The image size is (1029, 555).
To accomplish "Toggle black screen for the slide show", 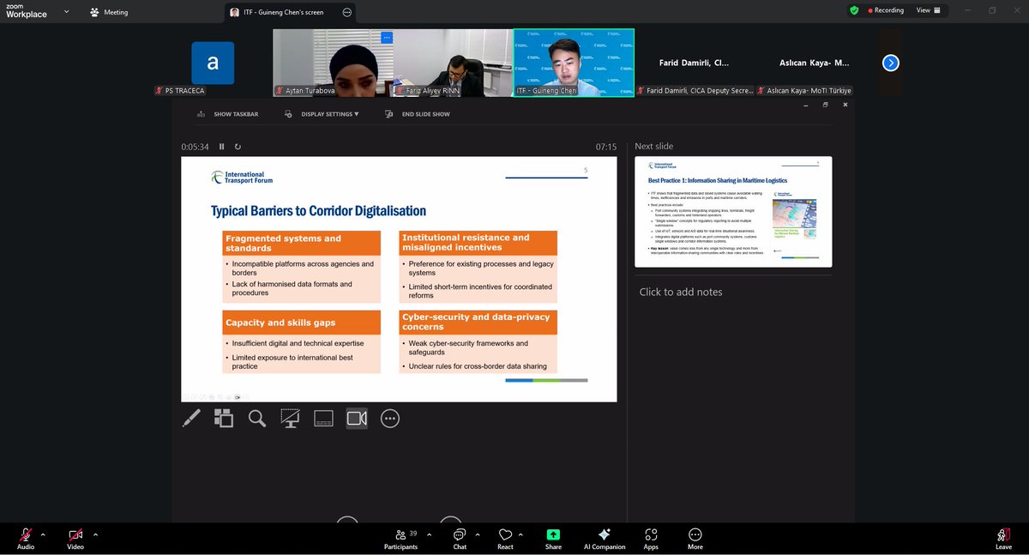I will click(x=290, y=418).
